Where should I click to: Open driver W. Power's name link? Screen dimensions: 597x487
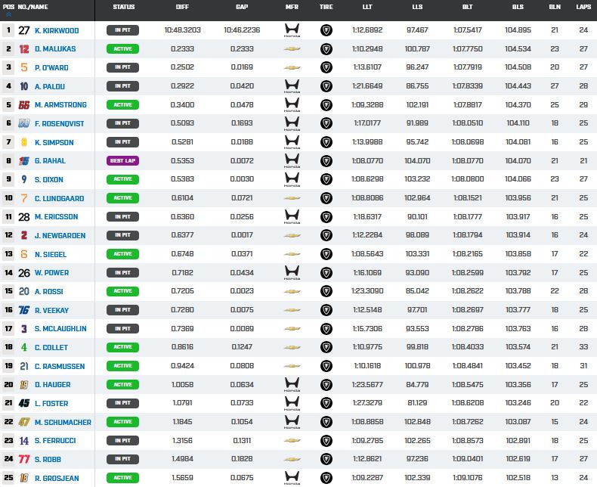52,273
